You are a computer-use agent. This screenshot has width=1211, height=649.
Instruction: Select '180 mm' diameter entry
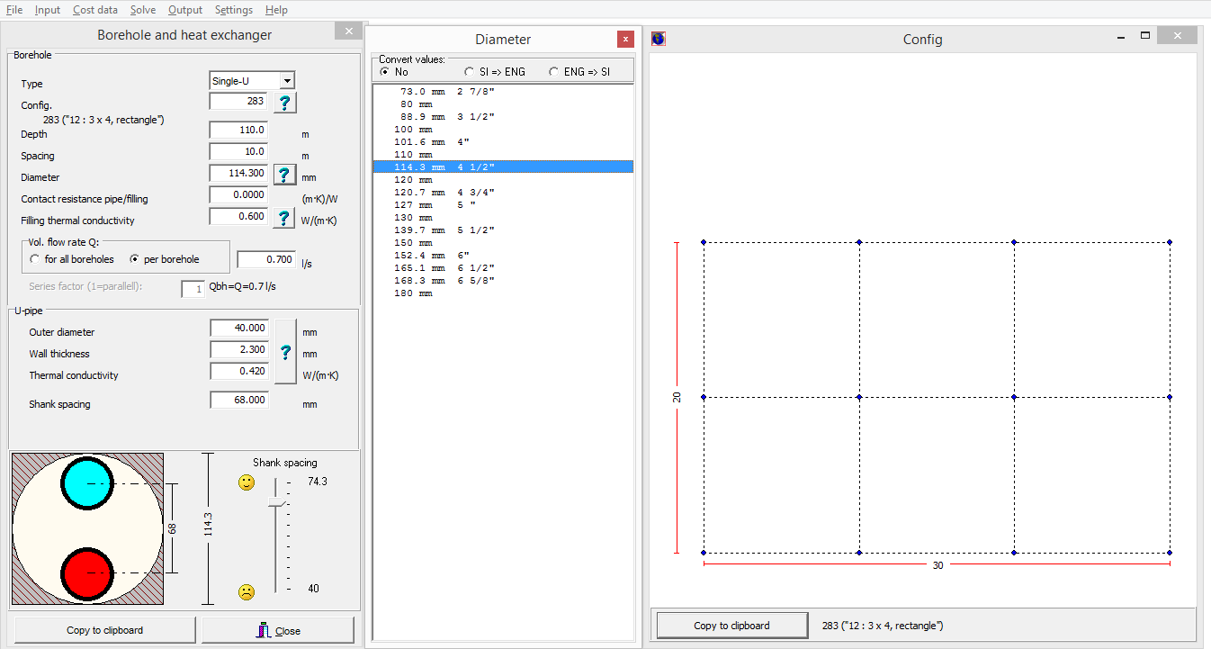503,293
